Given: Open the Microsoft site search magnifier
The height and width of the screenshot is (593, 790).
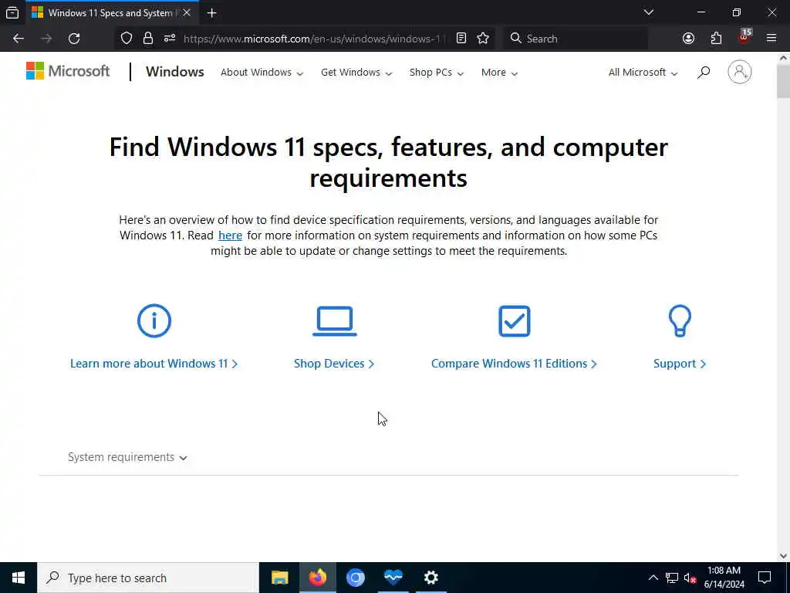Looking at the screenshot, I should click(x=704, y=72).
